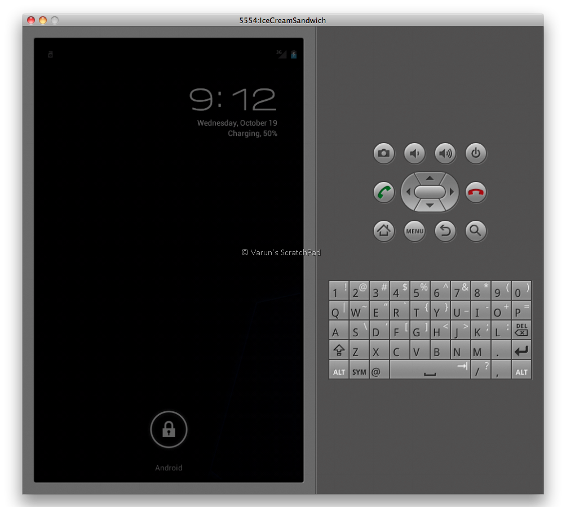Image resolution: width=566 pixels, height=507 pixels.
Task: Click the @ key on bottom row
Action: pos(379,370)
